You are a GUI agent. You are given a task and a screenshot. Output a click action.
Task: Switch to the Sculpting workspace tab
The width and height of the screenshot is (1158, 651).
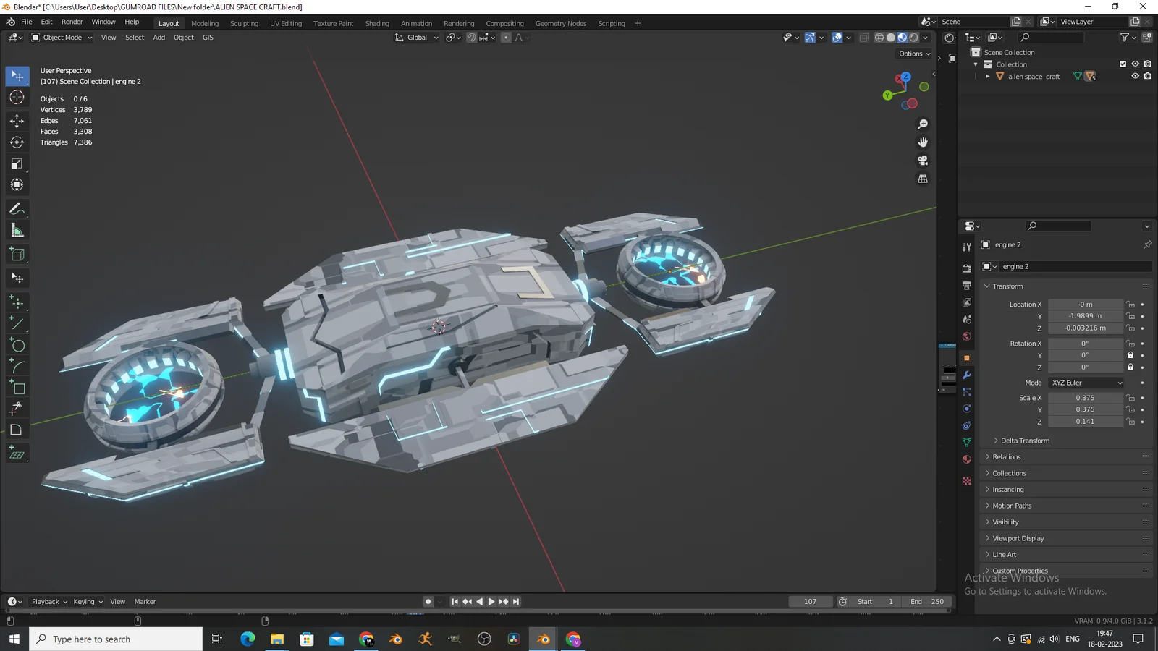tap(244, 23)
